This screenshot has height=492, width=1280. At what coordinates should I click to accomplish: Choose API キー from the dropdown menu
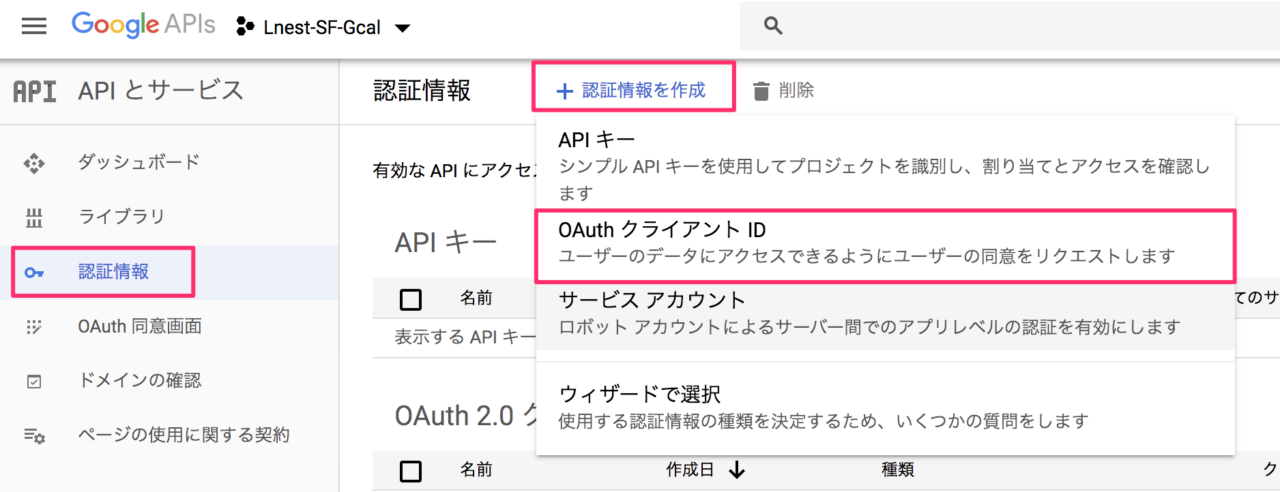(886, 166)
